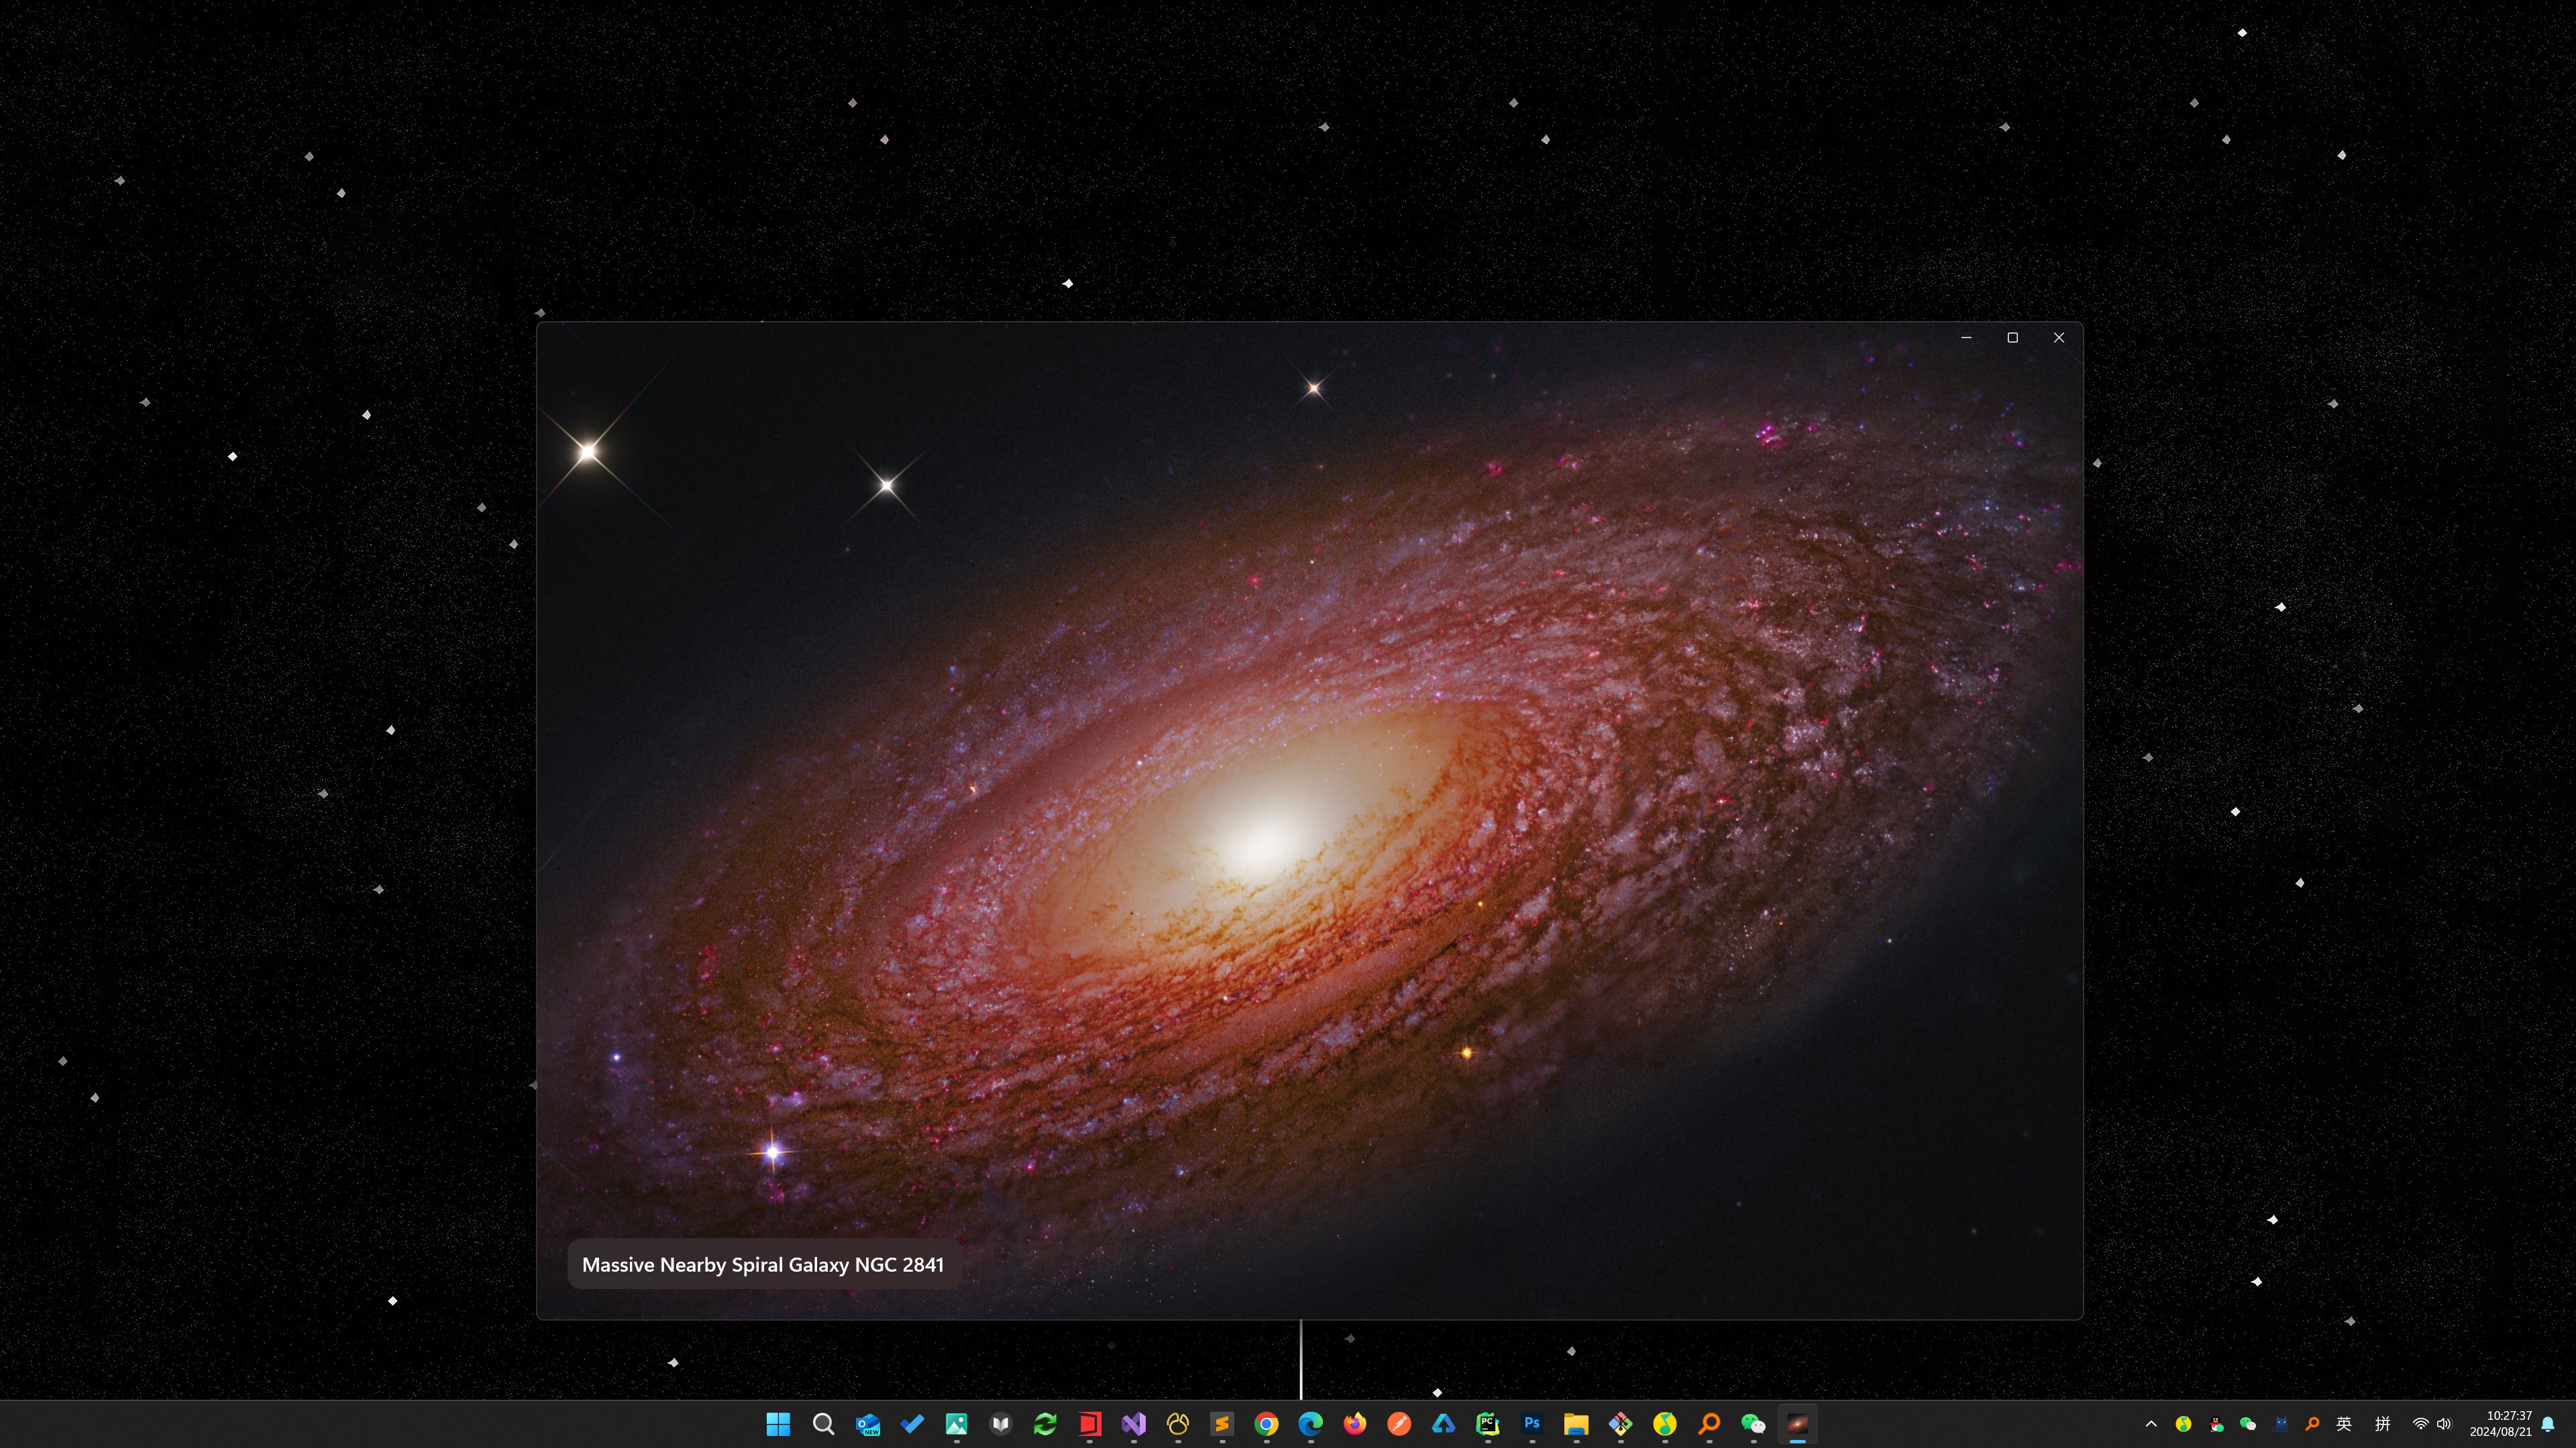This screenshot has width=2576, height=1448.
Task: Toggle the 拼 IME mode indicator
Action: [2382, 1424]
